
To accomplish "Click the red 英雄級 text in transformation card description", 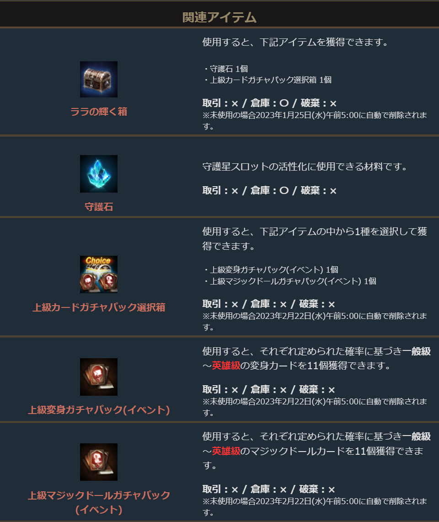I will click(x=226, y=366).
